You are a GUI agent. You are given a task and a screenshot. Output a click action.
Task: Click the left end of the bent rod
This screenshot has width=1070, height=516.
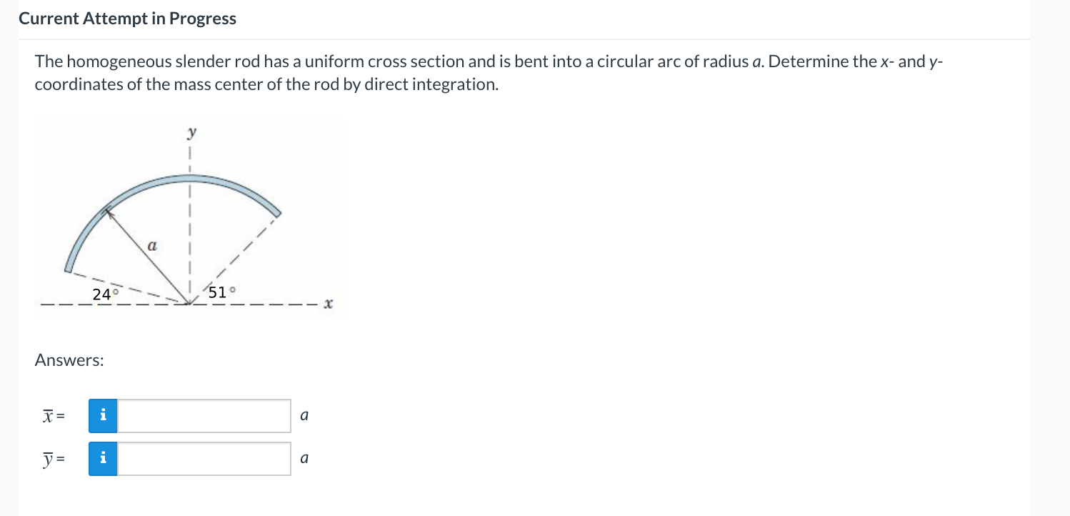pos(69,267)
